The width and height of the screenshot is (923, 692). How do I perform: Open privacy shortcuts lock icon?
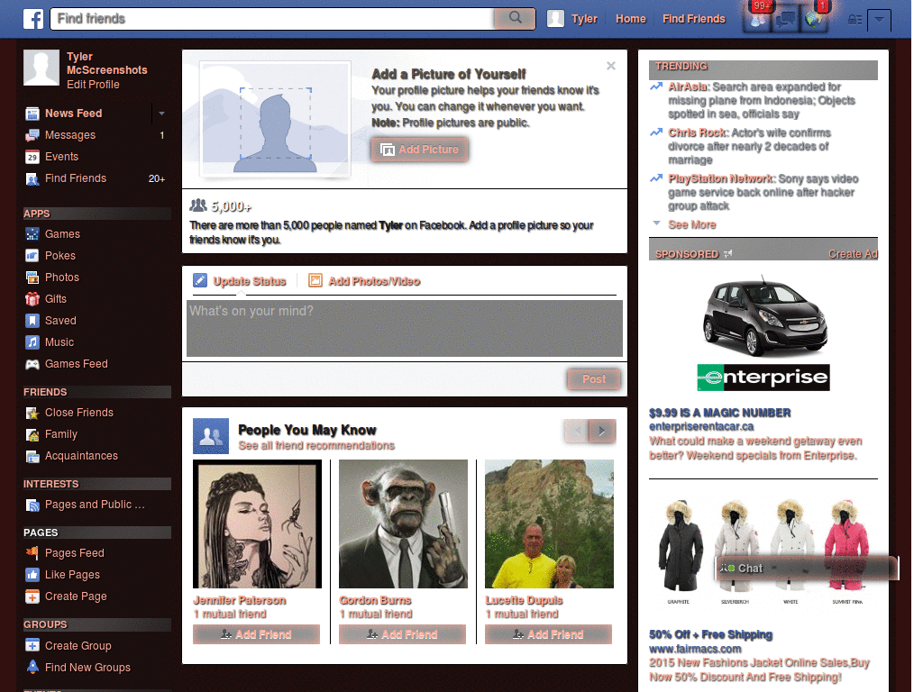coord(854,20)
